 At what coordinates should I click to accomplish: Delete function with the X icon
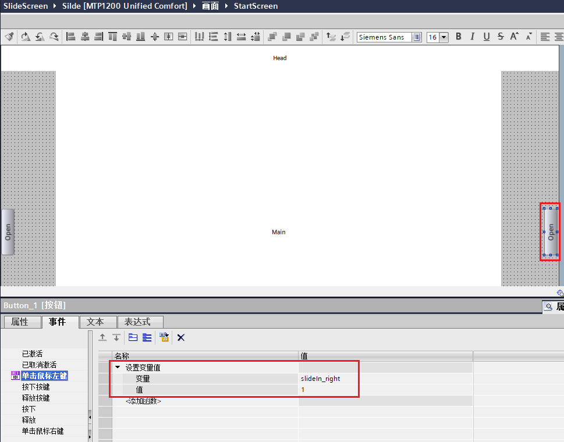[181, 337]
